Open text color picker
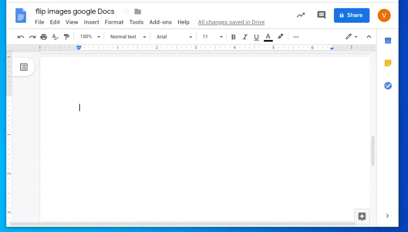408x232 pixels. (x=268, y=37)
